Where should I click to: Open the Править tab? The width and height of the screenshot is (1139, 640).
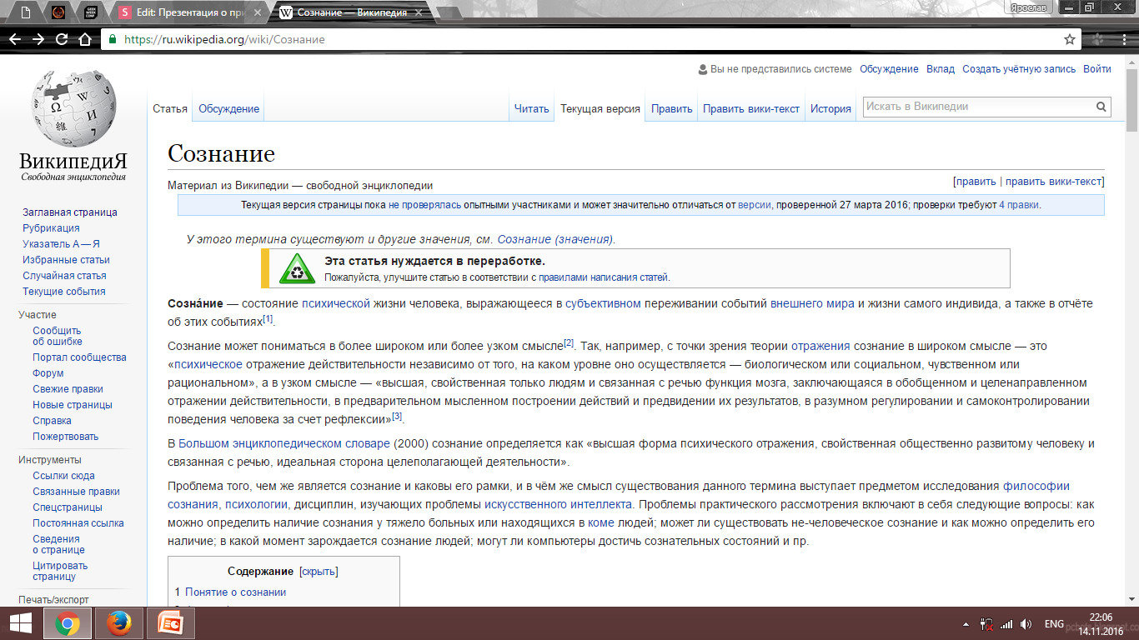pos(672,108)
